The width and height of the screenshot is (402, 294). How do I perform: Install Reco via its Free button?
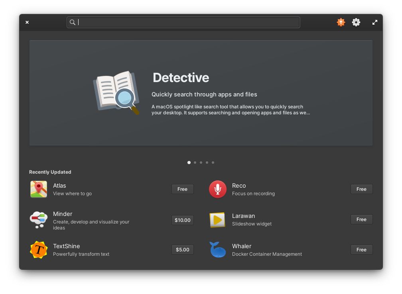(361, 189)
